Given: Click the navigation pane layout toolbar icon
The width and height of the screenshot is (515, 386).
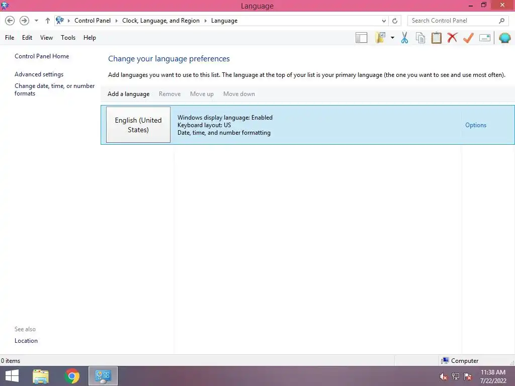Looking at the screenshot, I should pyautogui.click(x=361, y=38).
